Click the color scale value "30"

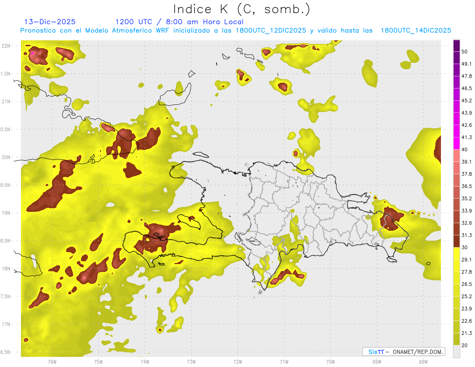465,247
